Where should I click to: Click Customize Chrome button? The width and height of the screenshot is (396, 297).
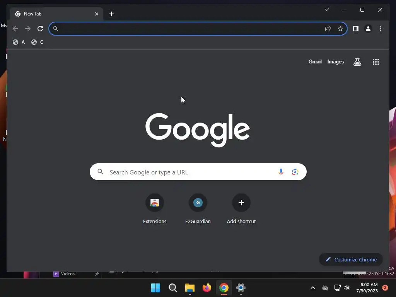click(x=351, y=259)
